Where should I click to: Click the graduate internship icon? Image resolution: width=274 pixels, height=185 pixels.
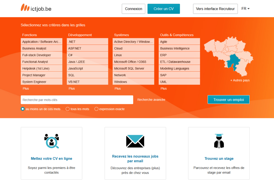pos(219,141)
